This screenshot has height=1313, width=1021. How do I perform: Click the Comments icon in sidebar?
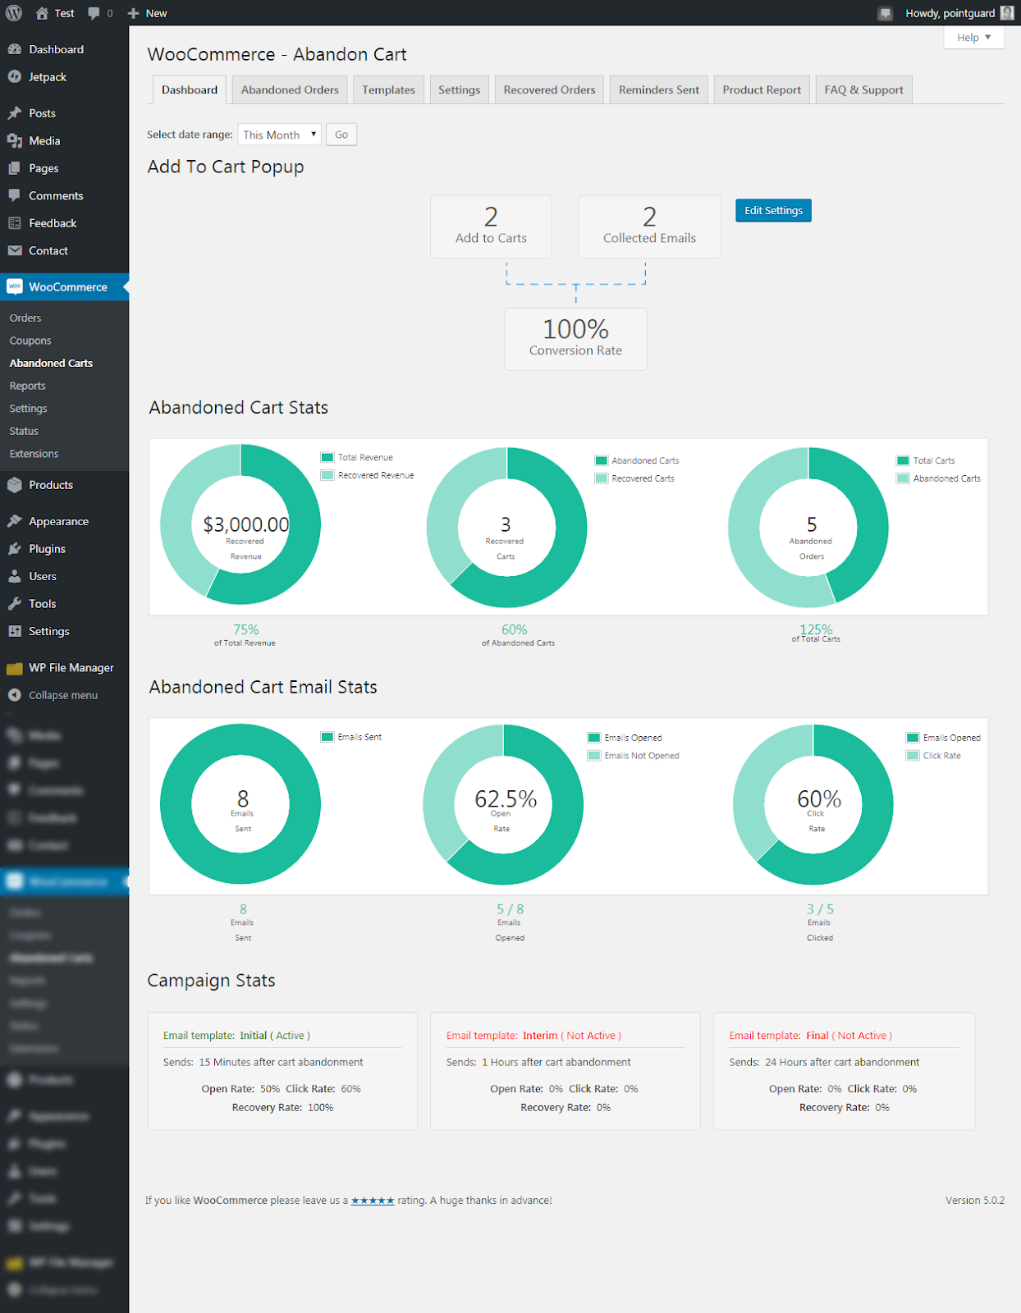pos(15,195)
